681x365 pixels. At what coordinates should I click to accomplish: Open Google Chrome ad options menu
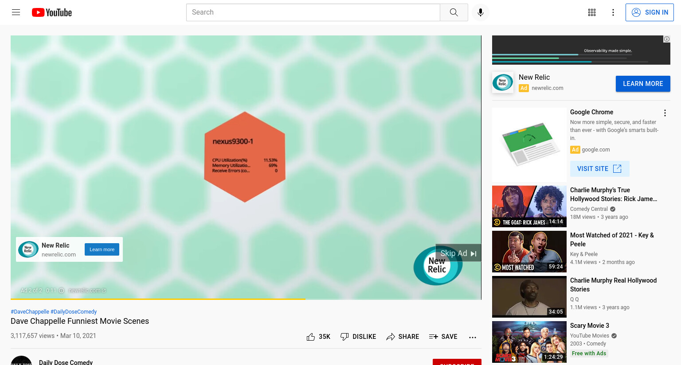[x=665, y=113]
